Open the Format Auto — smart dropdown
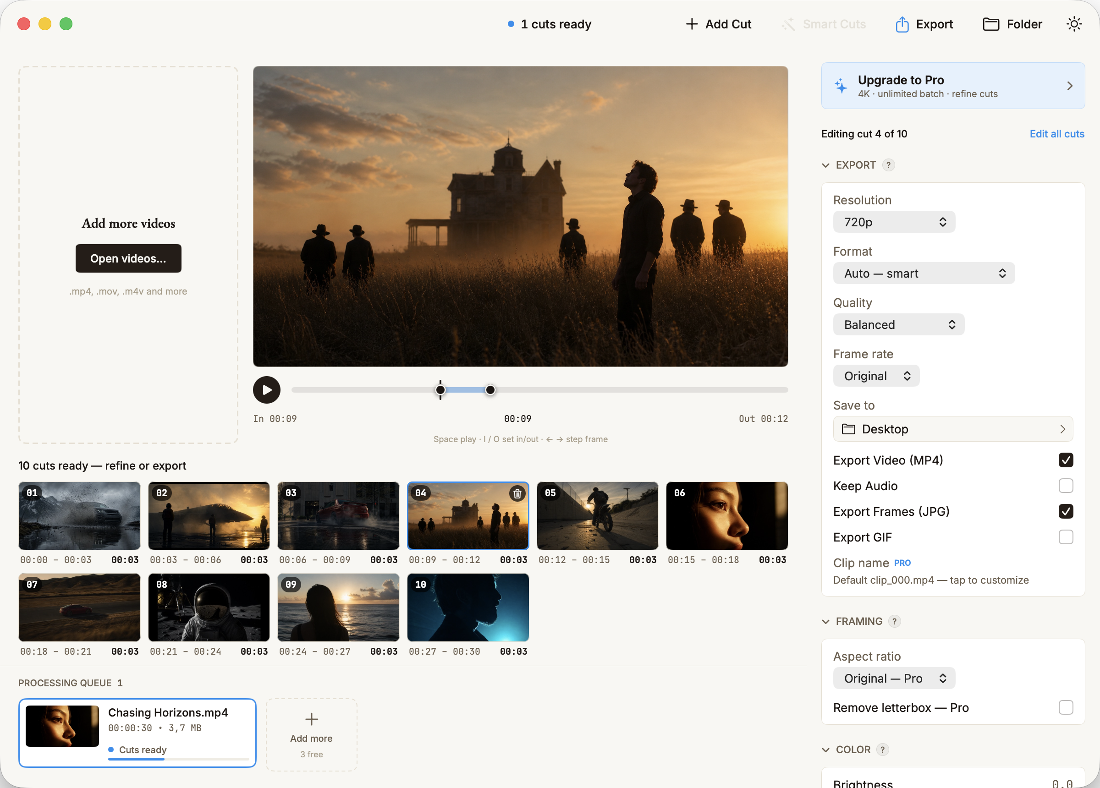This screenshot has width=1100, height=788. [924, 274]
